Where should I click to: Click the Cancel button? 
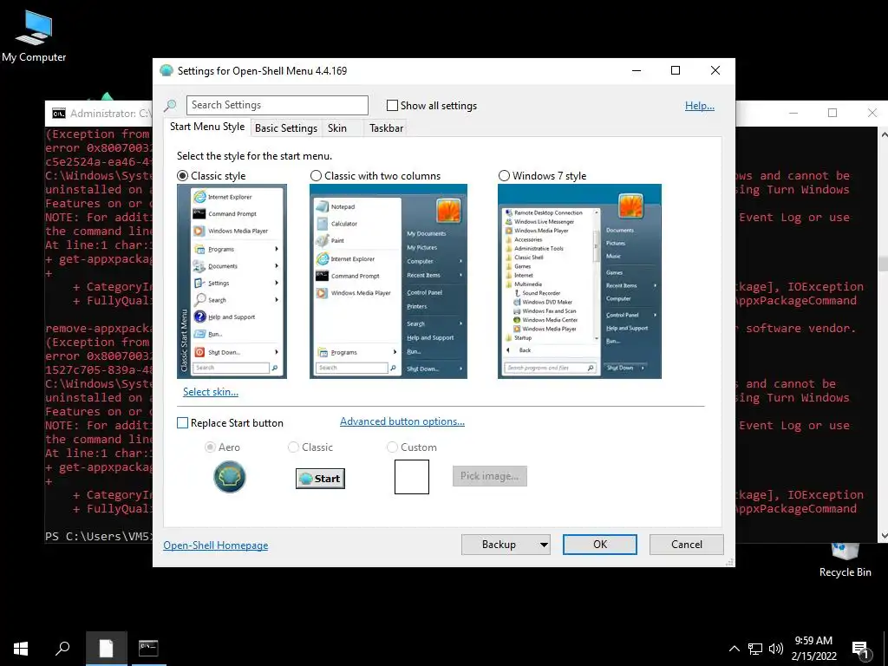tap(687, 545)
